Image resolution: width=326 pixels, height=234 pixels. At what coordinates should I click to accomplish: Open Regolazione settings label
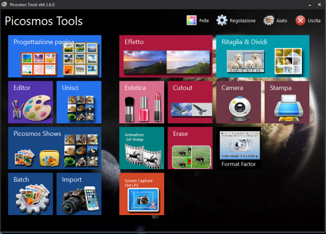(243, 21)
